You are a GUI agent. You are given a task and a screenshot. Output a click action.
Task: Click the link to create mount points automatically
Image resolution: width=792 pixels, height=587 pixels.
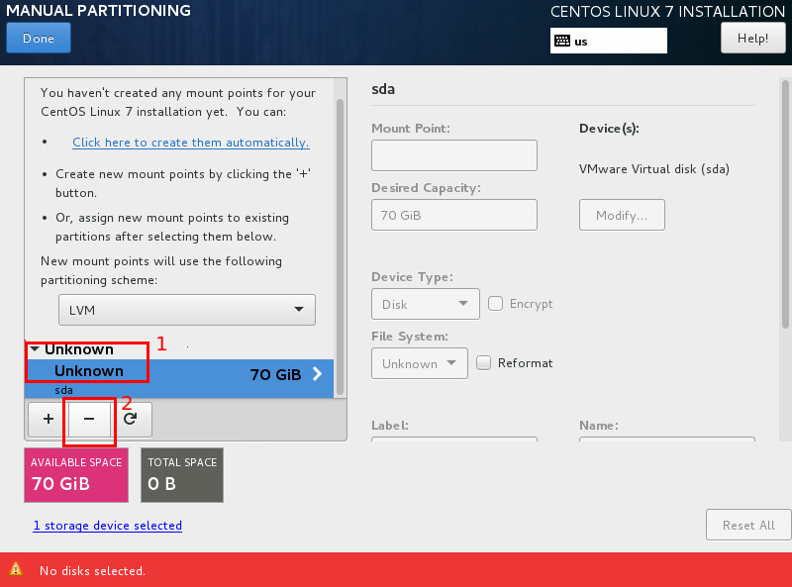190,143
